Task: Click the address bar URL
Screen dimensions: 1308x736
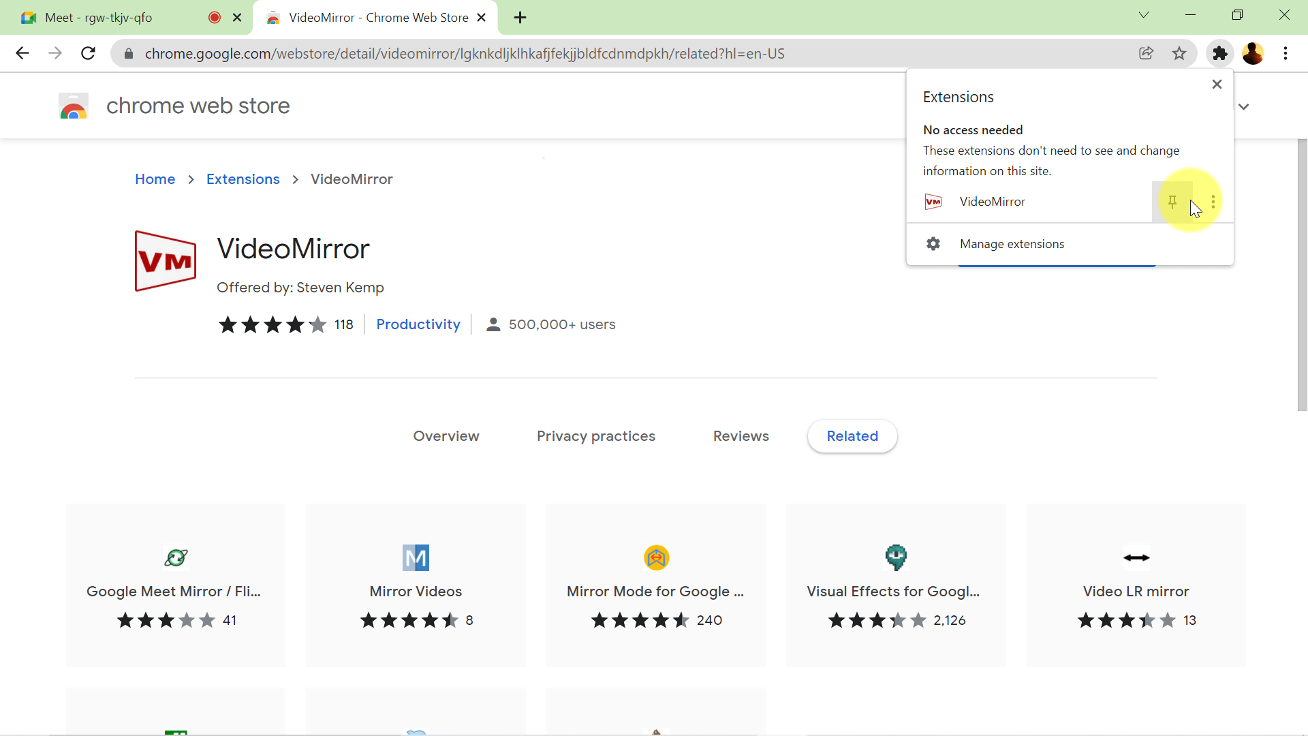Action: 465,54
